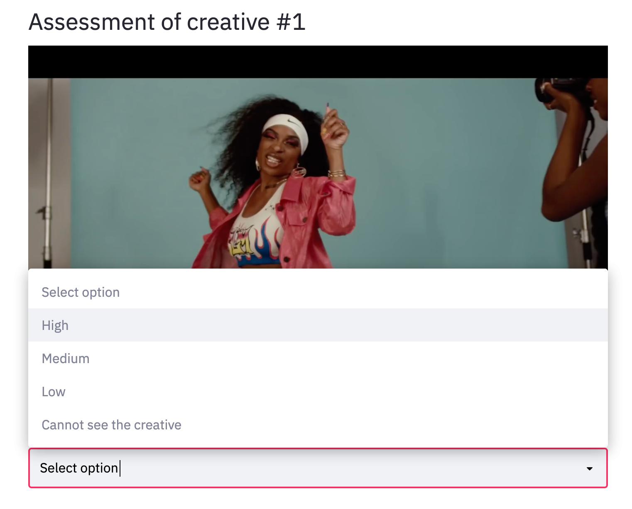The height and width of the screenshot is (509, 632).
Task: Click the 'Assessment of creative #1' heading
Action: pyautogui.click(x=167, y=22)
